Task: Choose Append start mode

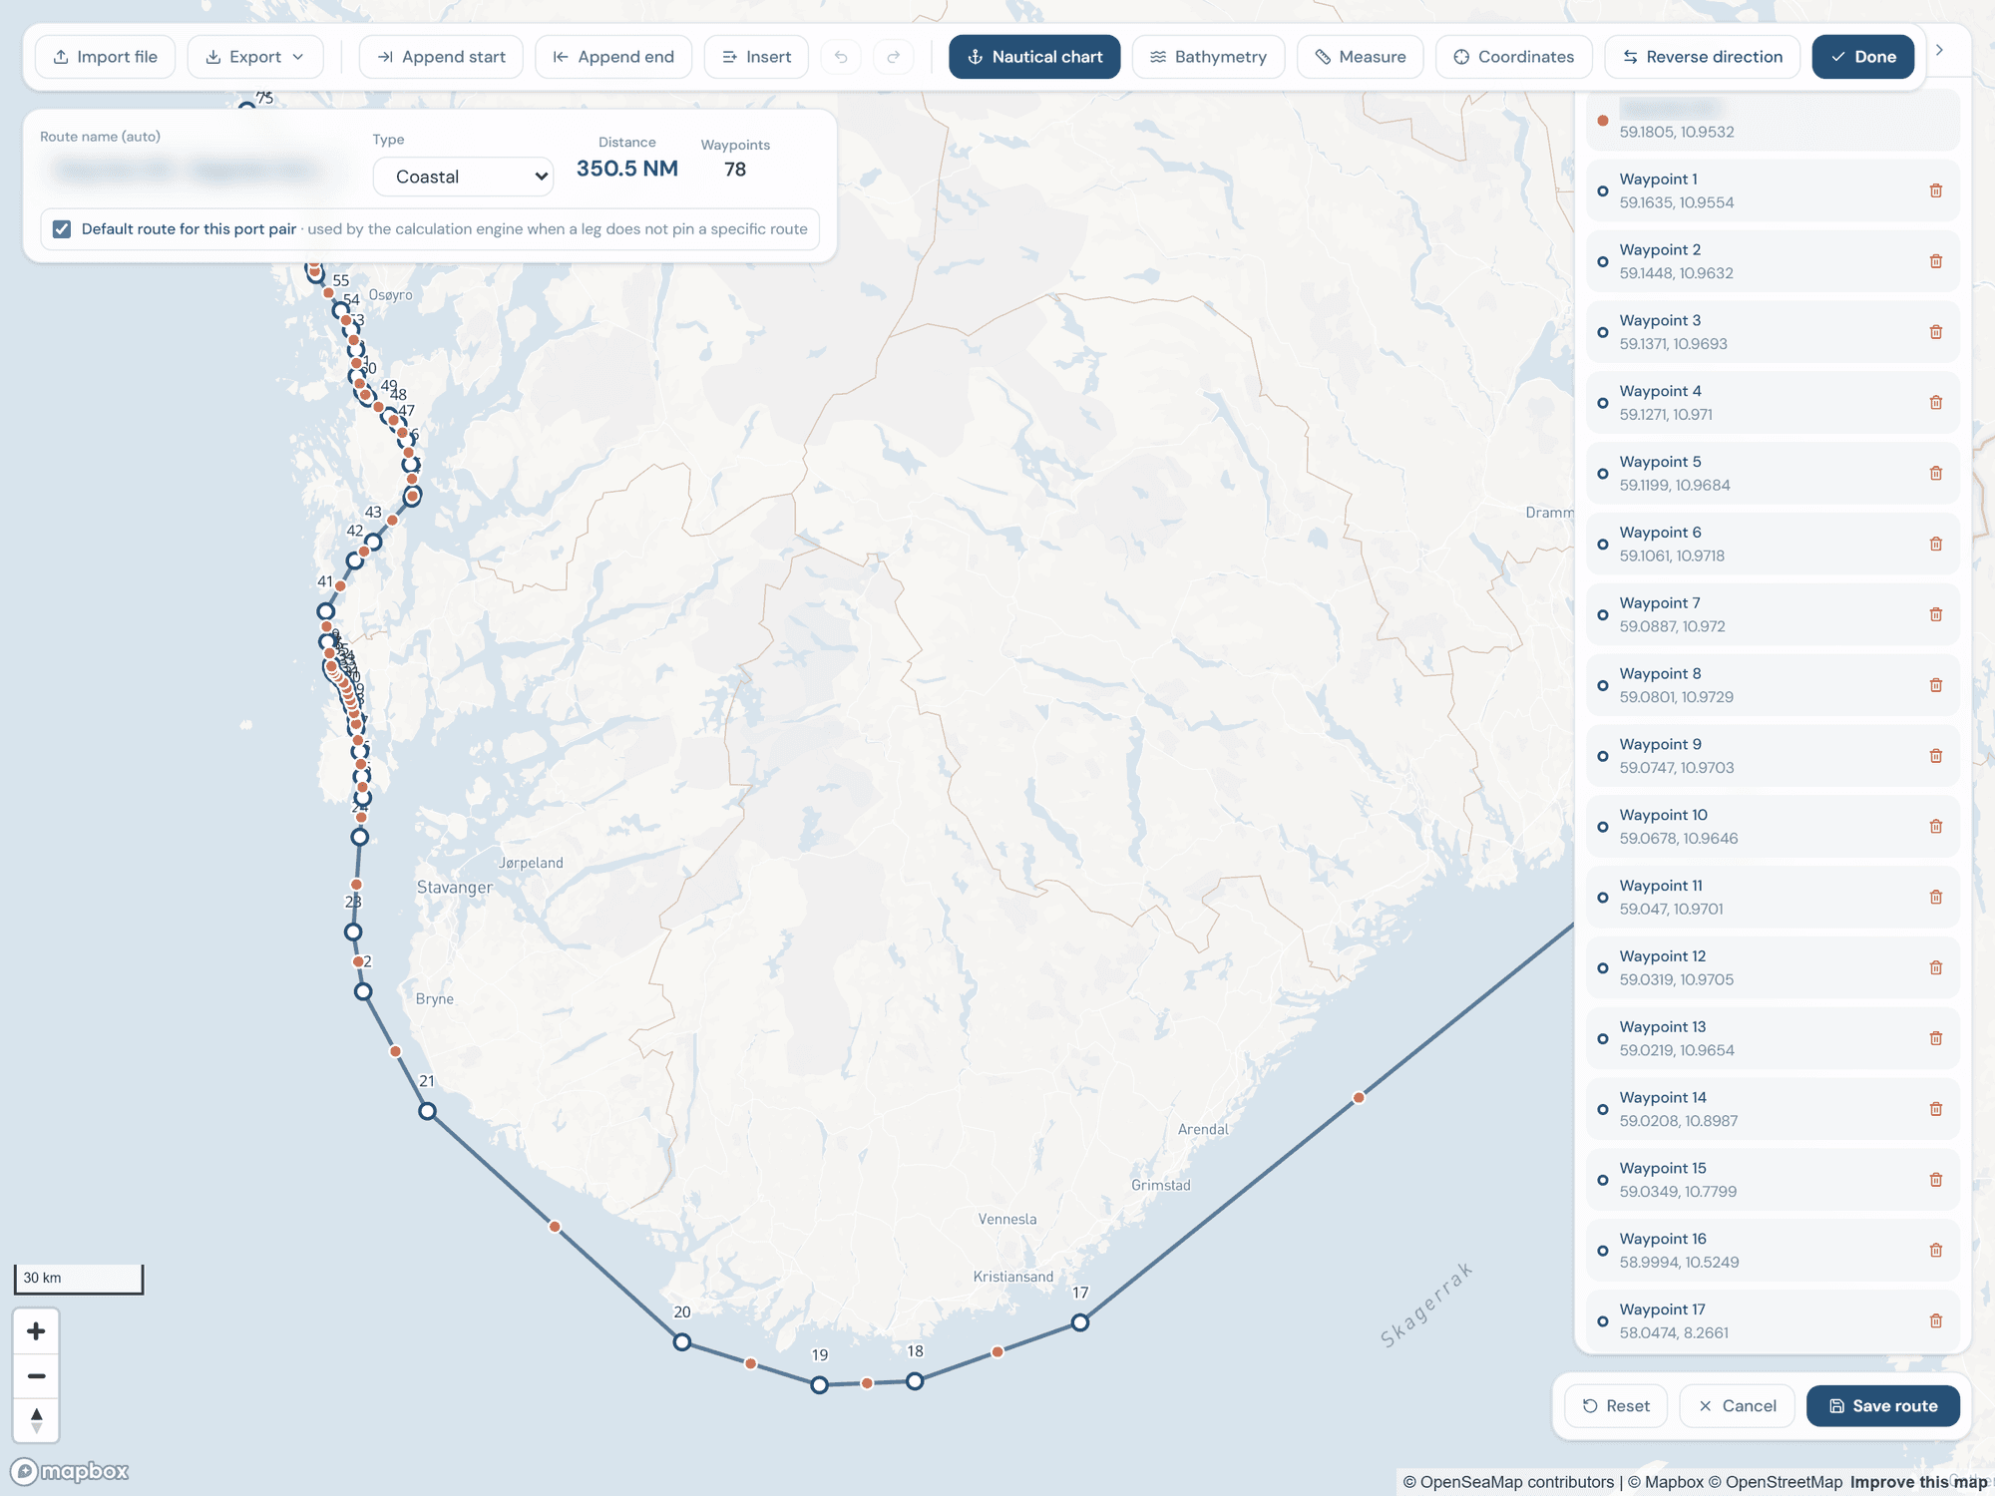Action: 441,57
